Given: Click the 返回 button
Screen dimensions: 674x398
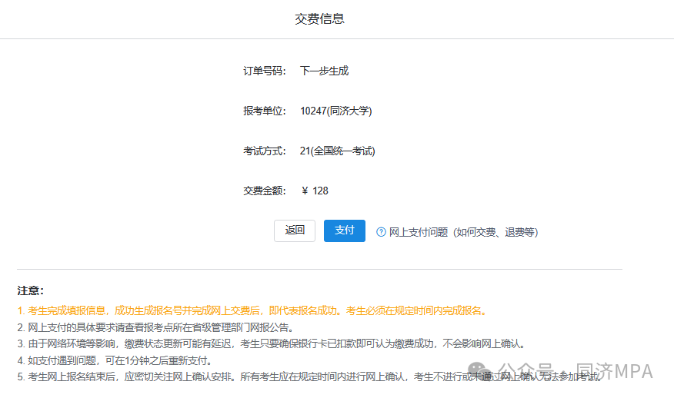Looking at the screenshot, I should pos(295,231).
